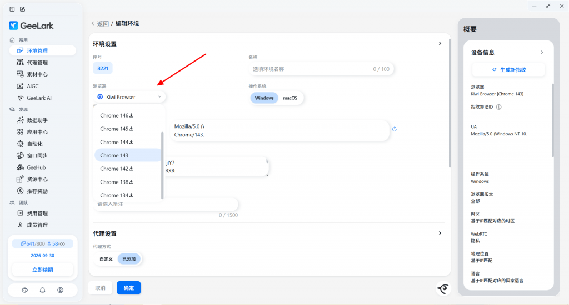Click the GeeHub icon
Image resolution: width=569 pixels, height=305 pixels.
point(21,167)
